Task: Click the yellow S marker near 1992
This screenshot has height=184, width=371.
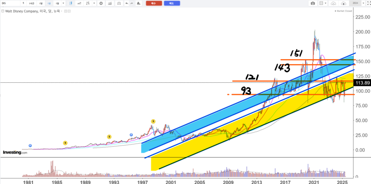Action: tap(109, 137)
